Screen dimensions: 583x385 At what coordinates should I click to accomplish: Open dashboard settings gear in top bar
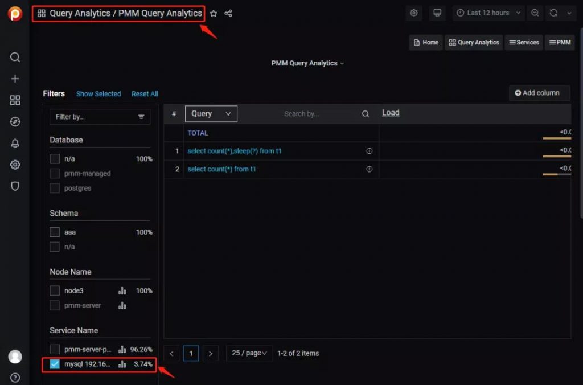click(x=414, y=13)
